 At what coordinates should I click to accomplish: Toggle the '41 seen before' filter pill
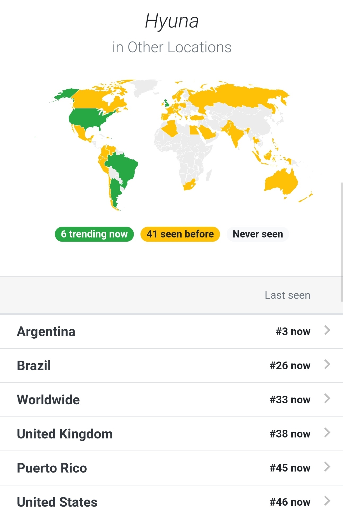pos(180,234)
